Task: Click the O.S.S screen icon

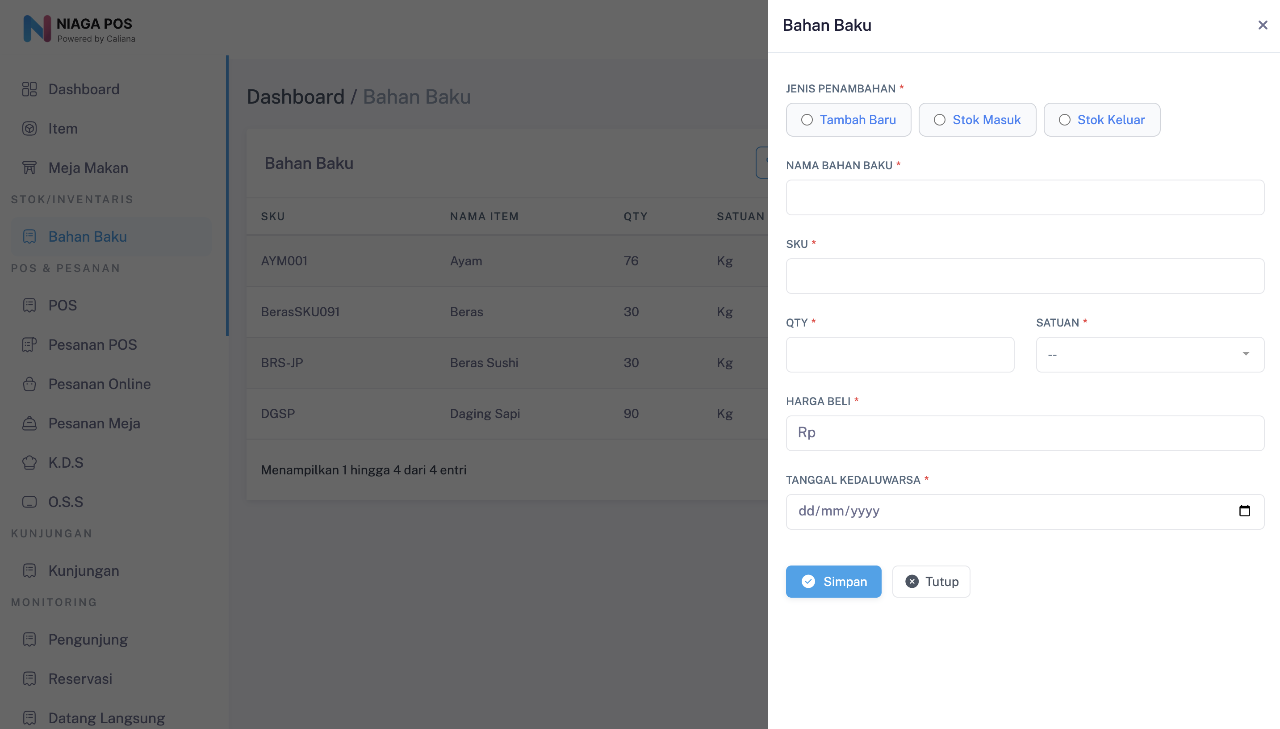Action: pyautogui.click(x=29, y=502)
